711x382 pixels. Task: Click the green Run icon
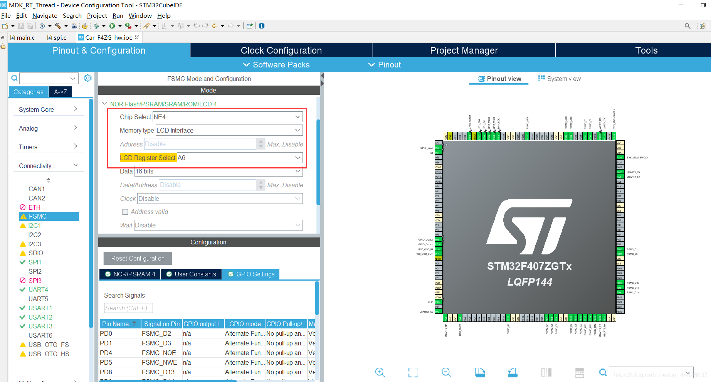coord(112,26)
